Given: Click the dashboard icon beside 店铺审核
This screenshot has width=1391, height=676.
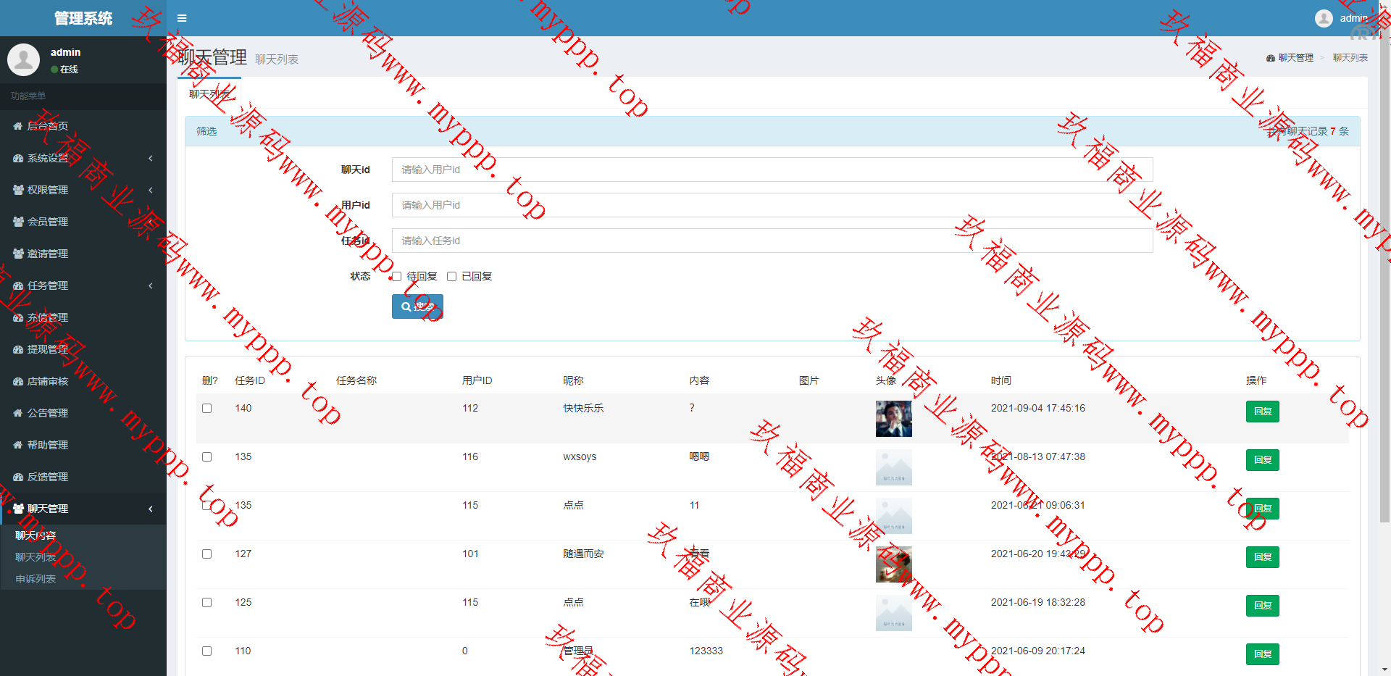Looking at the screenshot, I should (18, 381).
